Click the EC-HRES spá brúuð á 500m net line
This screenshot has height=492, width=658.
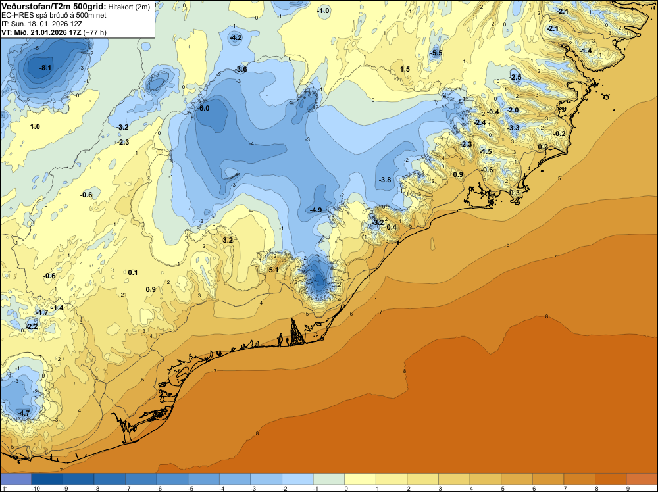point(54,16)
